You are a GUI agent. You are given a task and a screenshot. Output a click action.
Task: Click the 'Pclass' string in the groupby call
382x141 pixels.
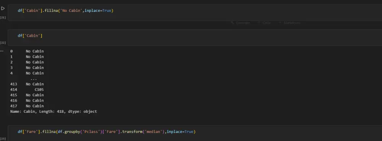coord(91,132)
